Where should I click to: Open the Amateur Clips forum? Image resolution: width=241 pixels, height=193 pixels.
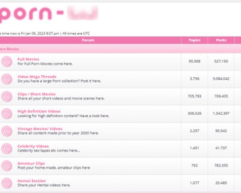[x=31, y=164]
